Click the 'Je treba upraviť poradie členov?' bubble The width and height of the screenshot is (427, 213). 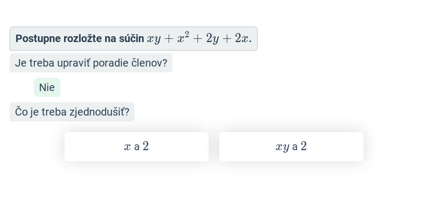click(x=91, y=63)
